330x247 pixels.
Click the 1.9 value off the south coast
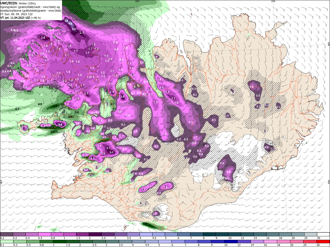pos(145,224)
